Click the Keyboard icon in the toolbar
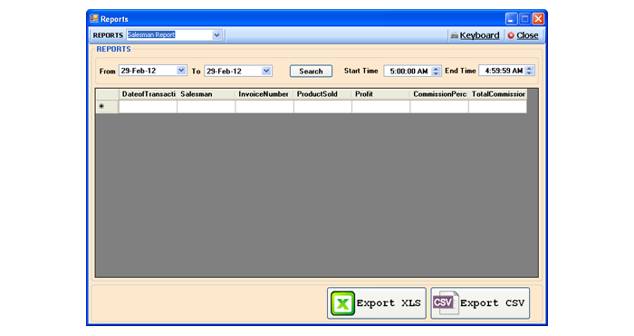The image size is (634, 336). click(x=455, y=35)
